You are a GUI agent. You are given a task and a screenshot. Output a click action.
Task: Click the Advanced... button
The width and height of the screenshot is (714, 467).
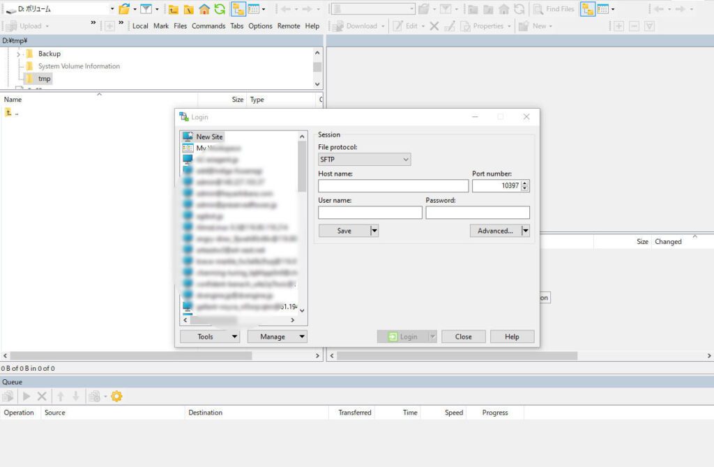click(x=496, y=231)
